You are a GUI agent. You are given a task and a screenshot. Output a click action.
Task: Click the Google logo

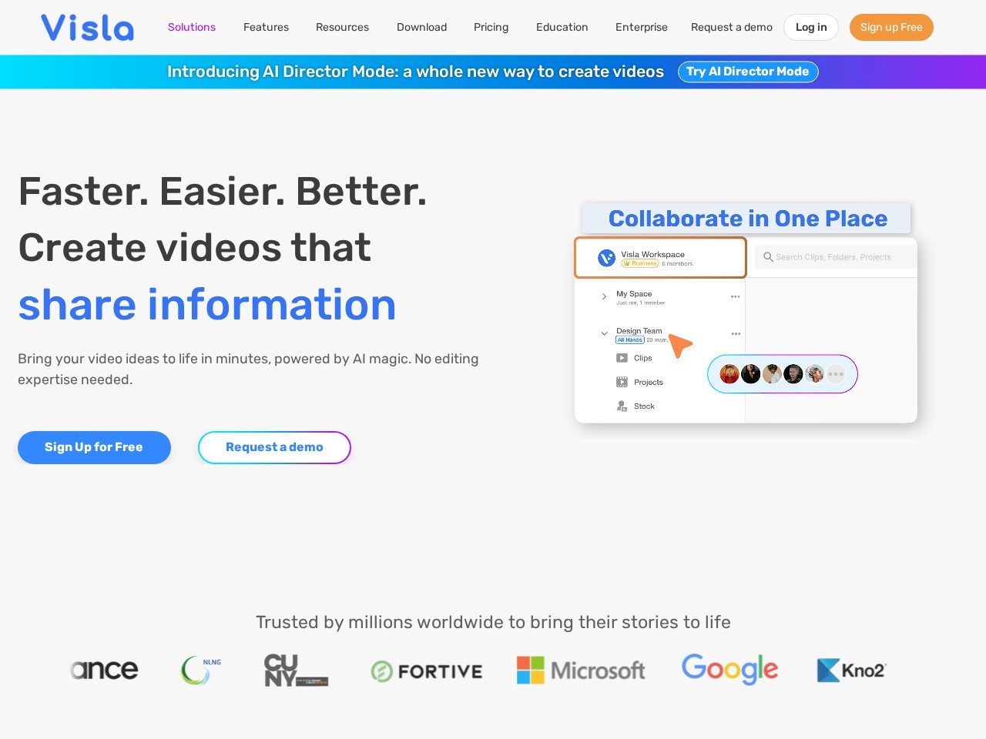coord(729,669)
